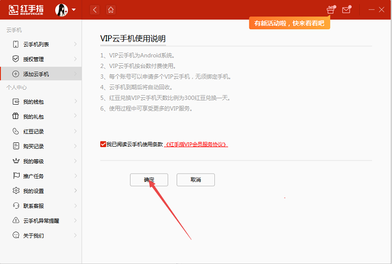
Task: Minimize the Redfinger window
Action: coord(371,10)
